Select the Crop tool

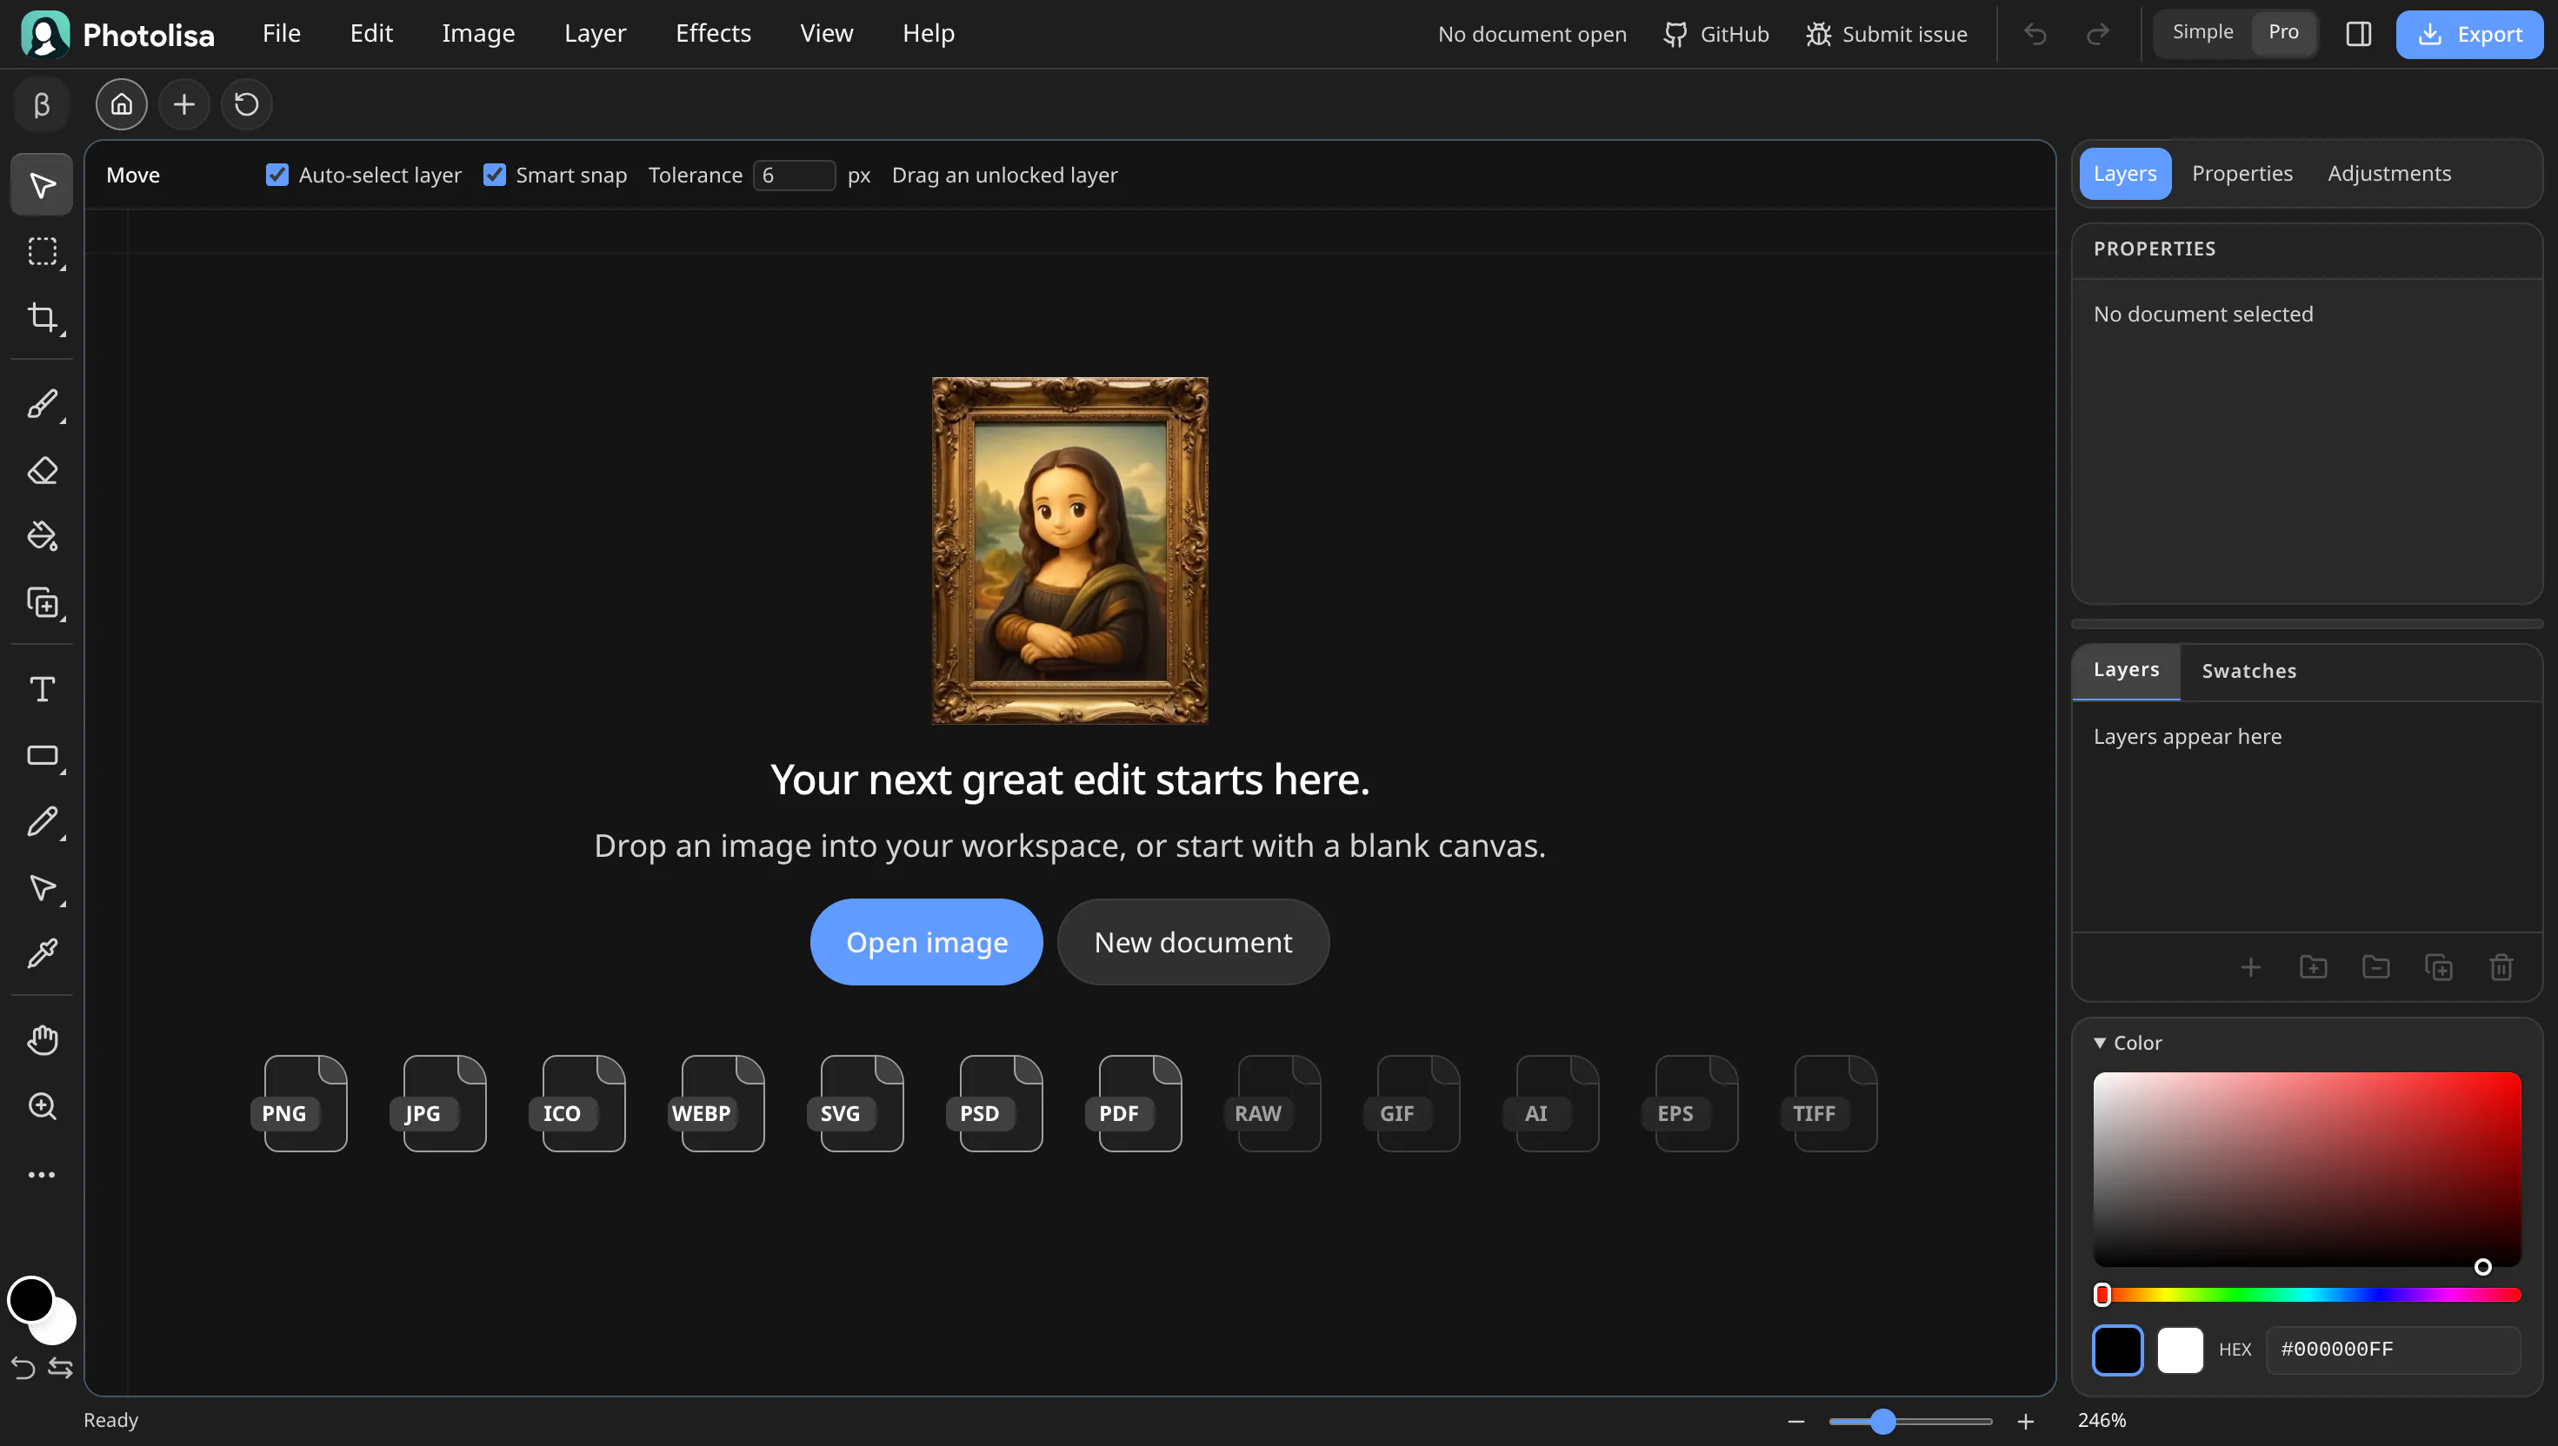point(42,318)
